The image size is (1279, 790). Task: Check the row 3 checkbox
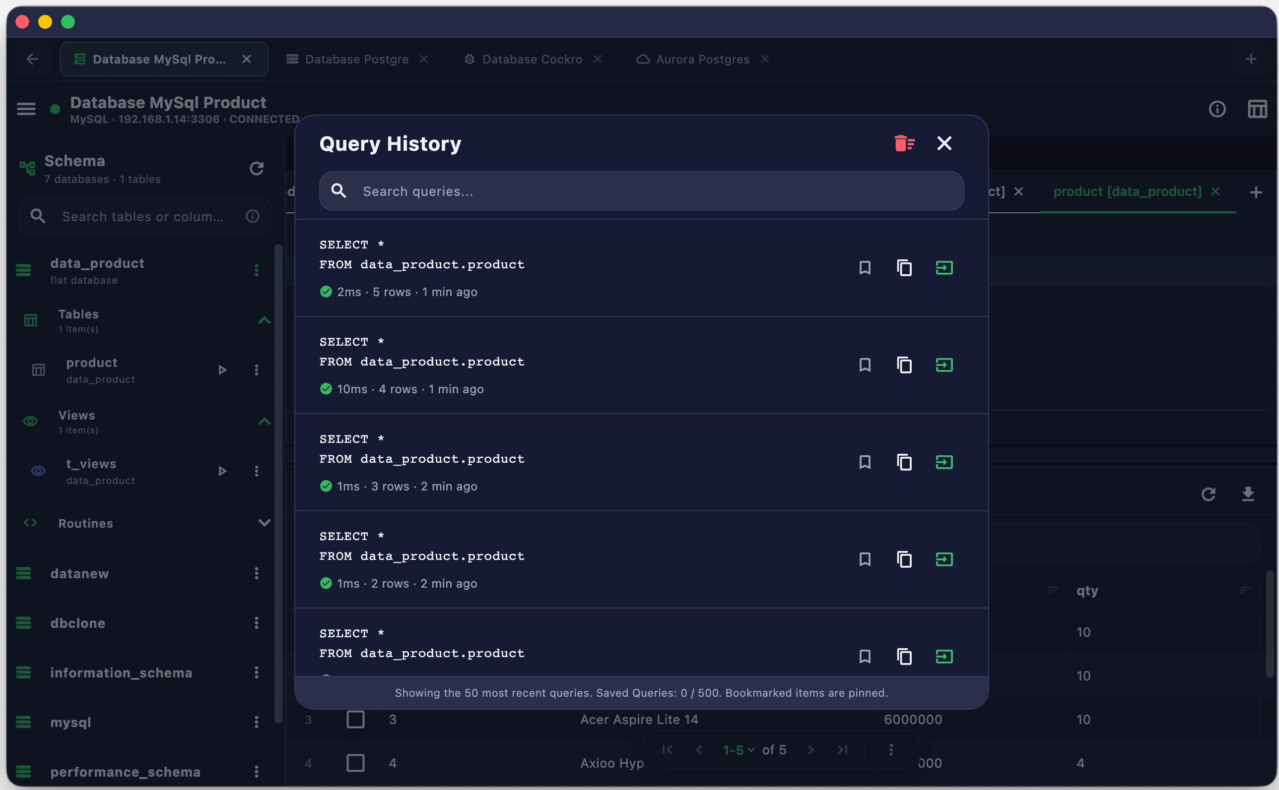(355, 719)
